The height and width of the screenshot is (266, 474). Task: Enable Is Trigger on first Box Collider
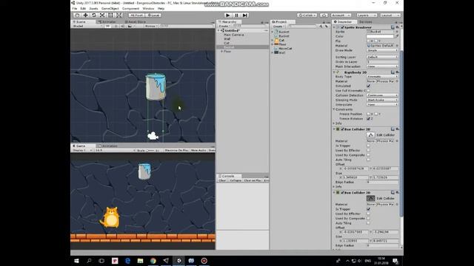pos(369,146)
